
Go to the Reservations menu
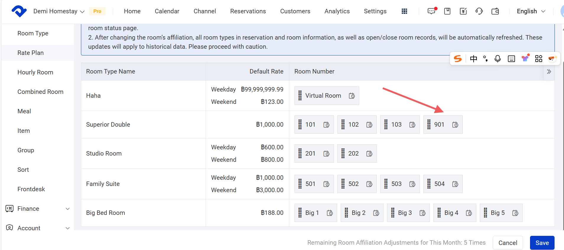point(248,11)
